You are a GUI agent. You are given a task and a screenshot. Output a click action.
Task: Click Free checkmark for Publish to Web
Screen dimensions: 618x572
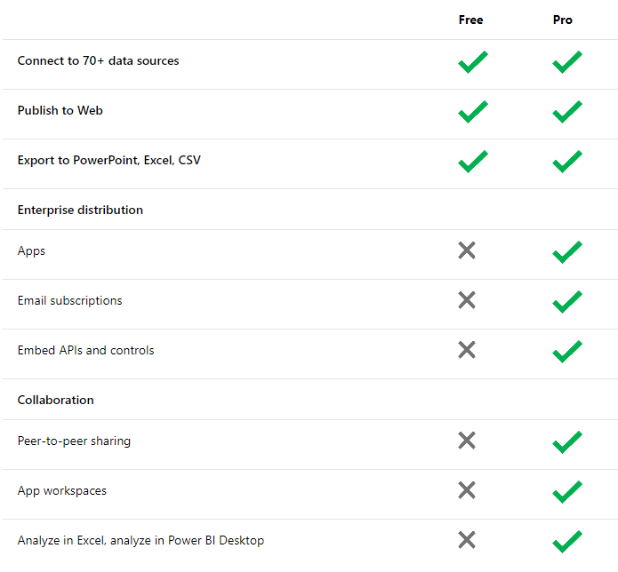472,112
